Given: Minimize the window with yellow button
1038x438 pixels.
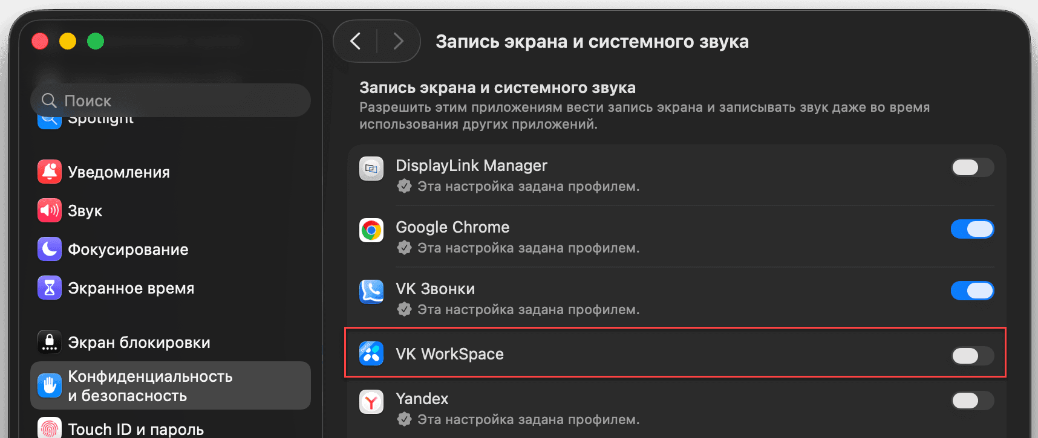Looking at the screenshot, I should pyautogui.click(x=68, y=41).
